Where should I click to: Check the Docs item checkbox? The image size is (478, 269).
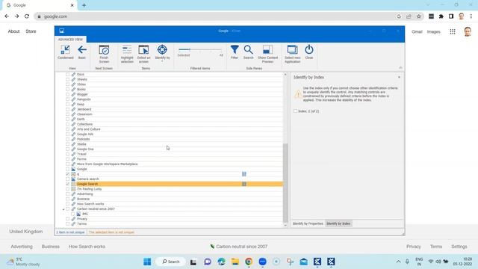(68, 75)
